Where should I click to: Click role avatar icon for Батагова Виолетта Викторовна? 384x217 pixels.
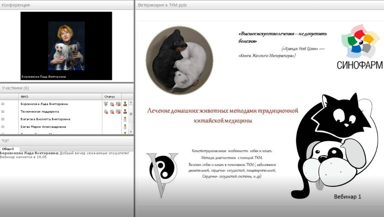point(125,119)
